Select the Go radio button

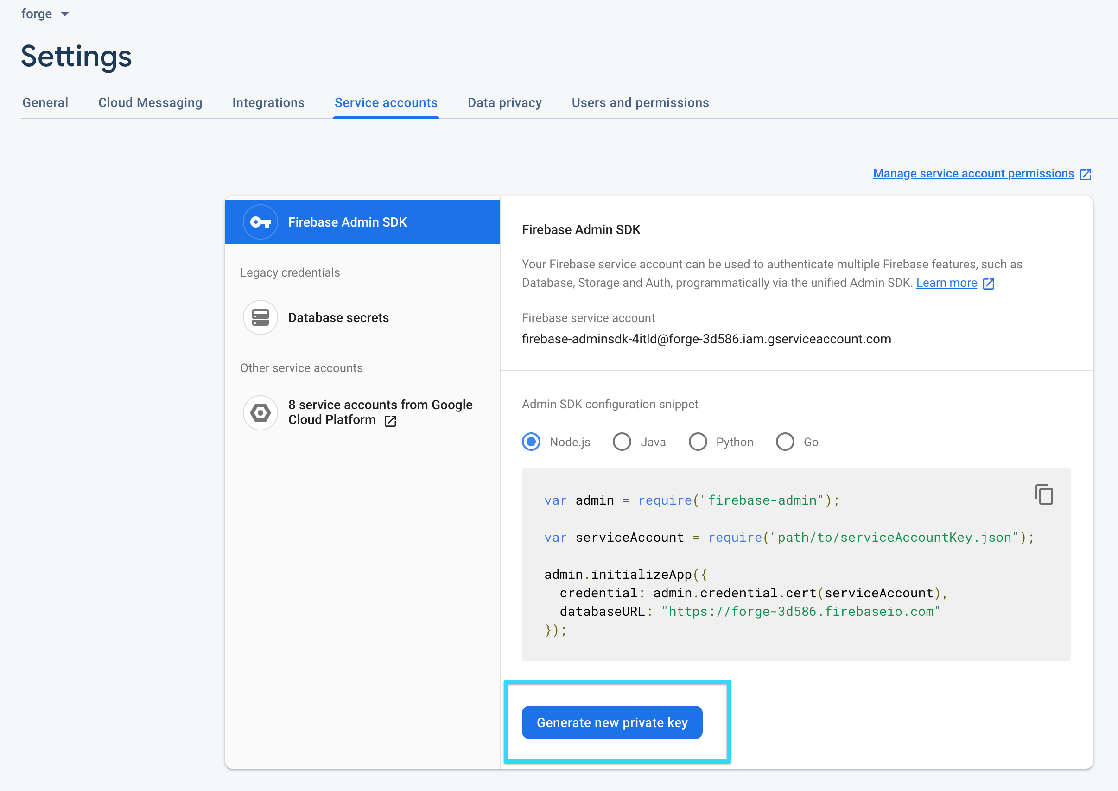coord(785,442)
